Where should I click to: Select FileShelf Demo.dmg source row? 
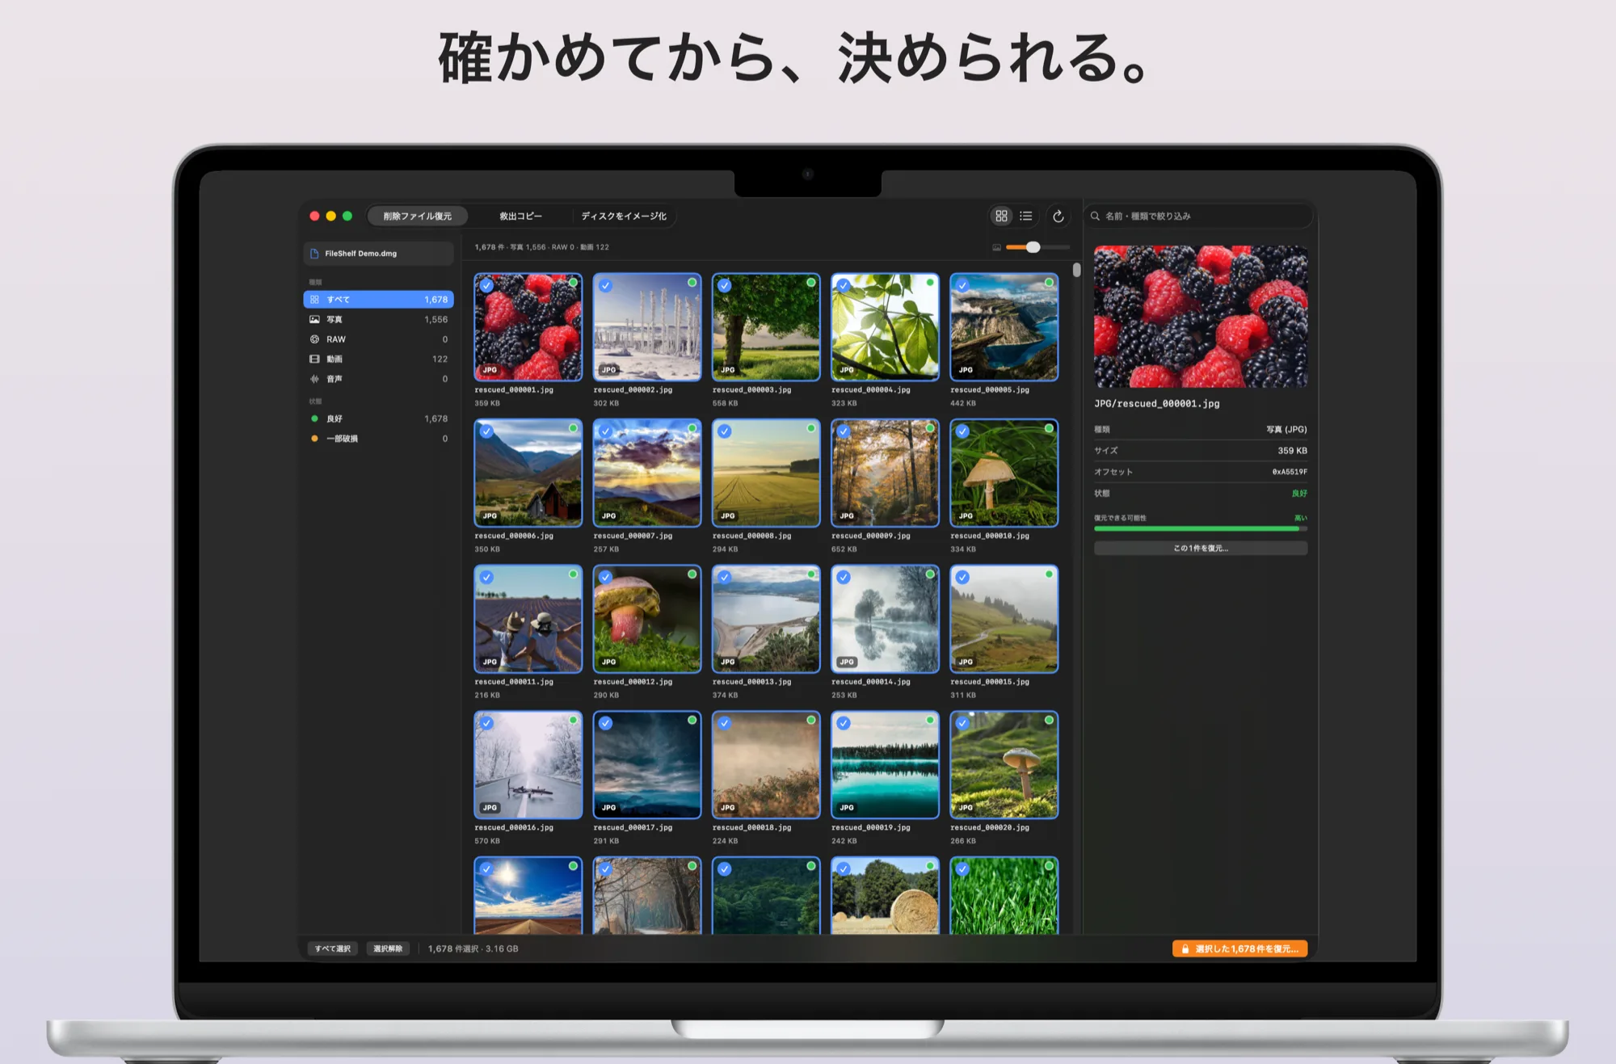pos(378,254)
